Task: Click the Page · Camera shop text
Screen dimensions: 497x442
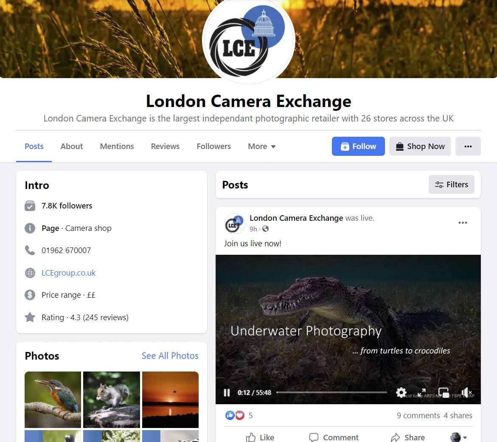Action: (x=76, y=228)
